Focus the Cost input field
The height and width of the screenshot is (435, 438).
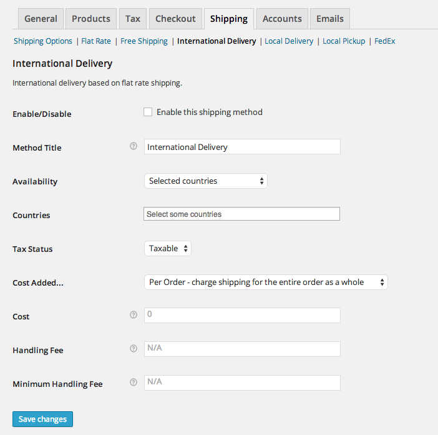[x=242, y=315]
